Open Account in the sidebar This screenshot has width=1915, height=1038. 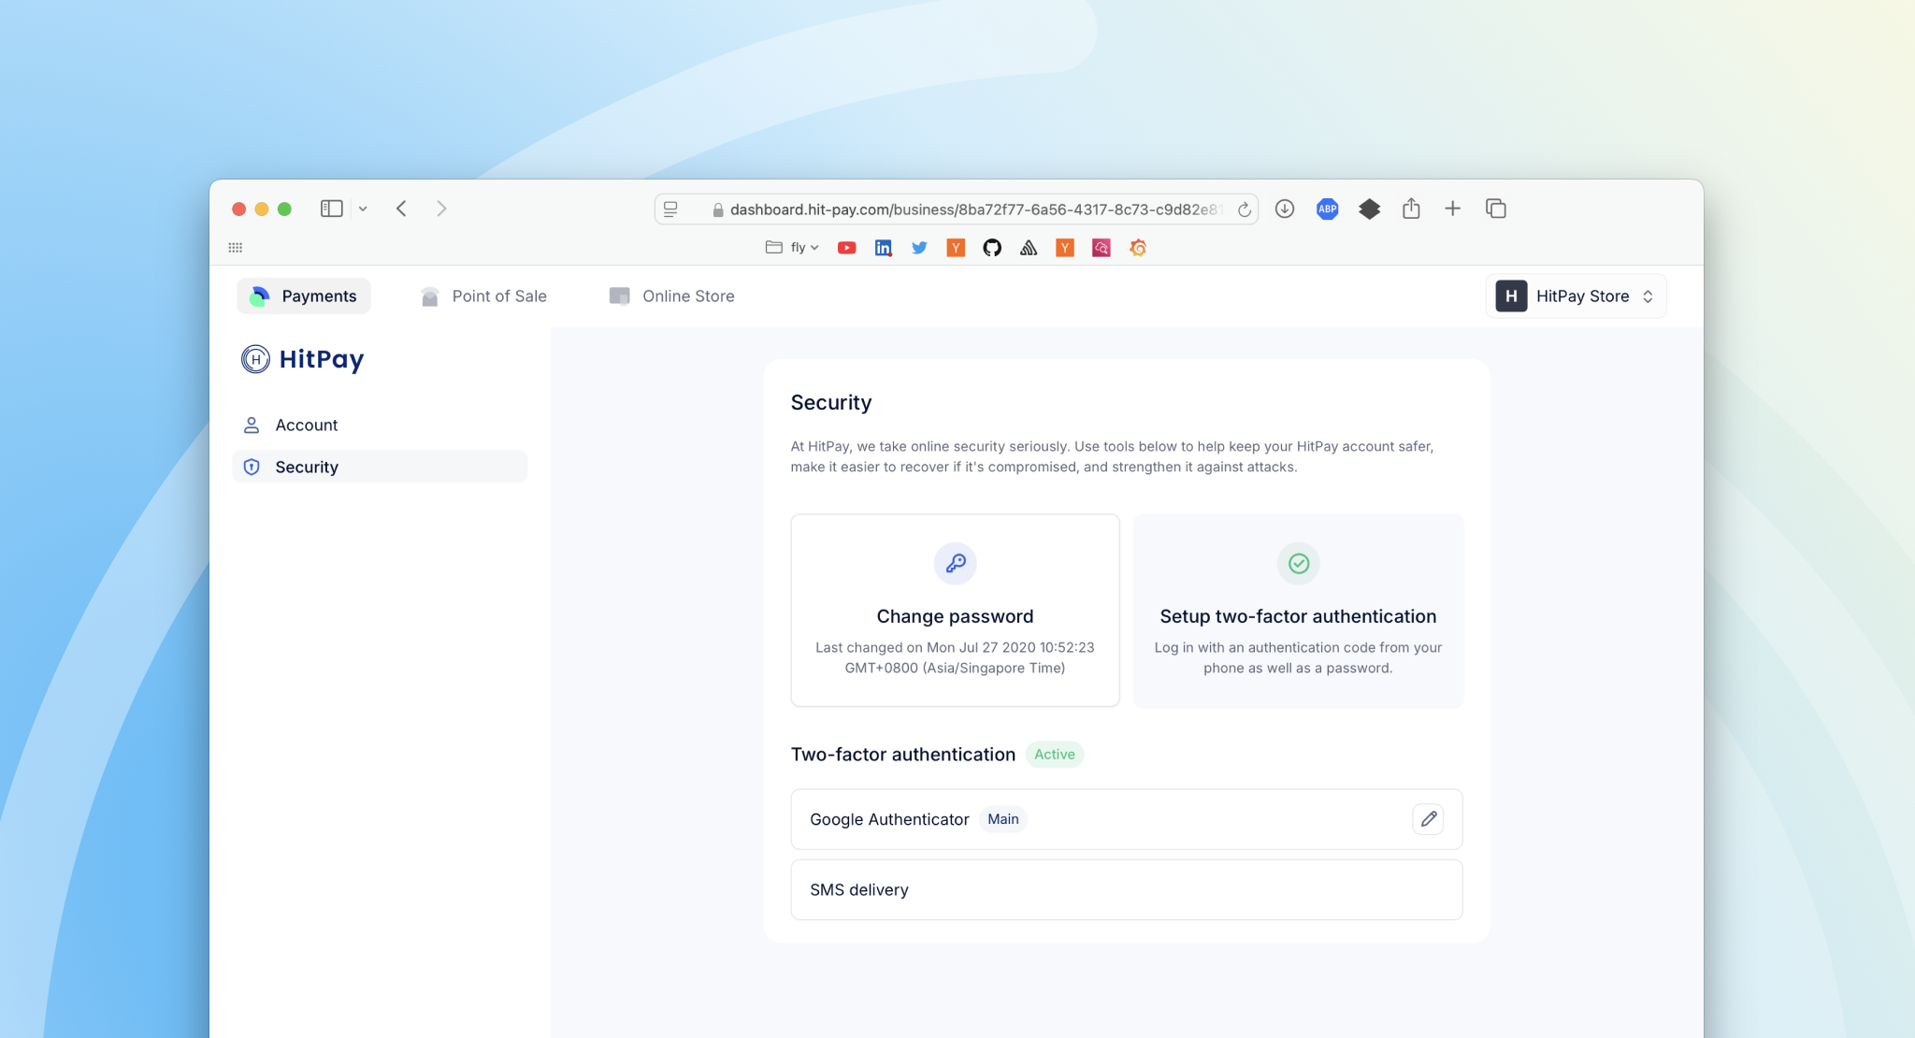tap(380, 425)
